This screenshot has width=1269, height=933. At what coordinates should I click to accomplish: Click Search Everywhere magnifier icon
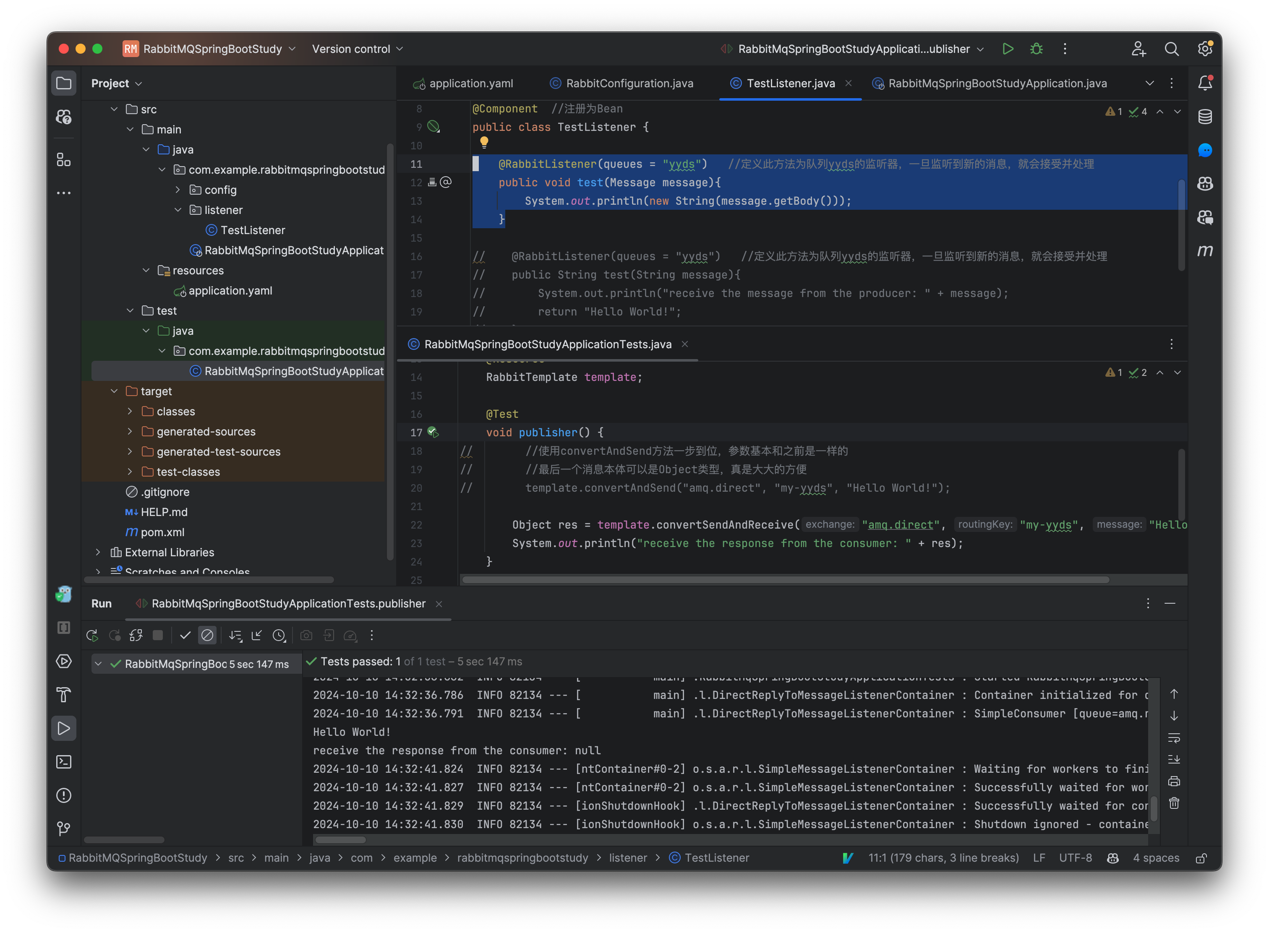(x=1171, y=49)
